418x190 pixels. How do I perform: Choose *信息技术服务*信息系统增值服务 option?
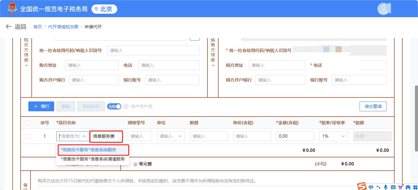point(93,159)
